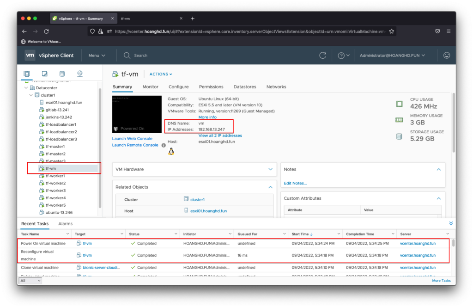Open the help question mark menu
Viewport: 473px width, 308px height.
344,55
